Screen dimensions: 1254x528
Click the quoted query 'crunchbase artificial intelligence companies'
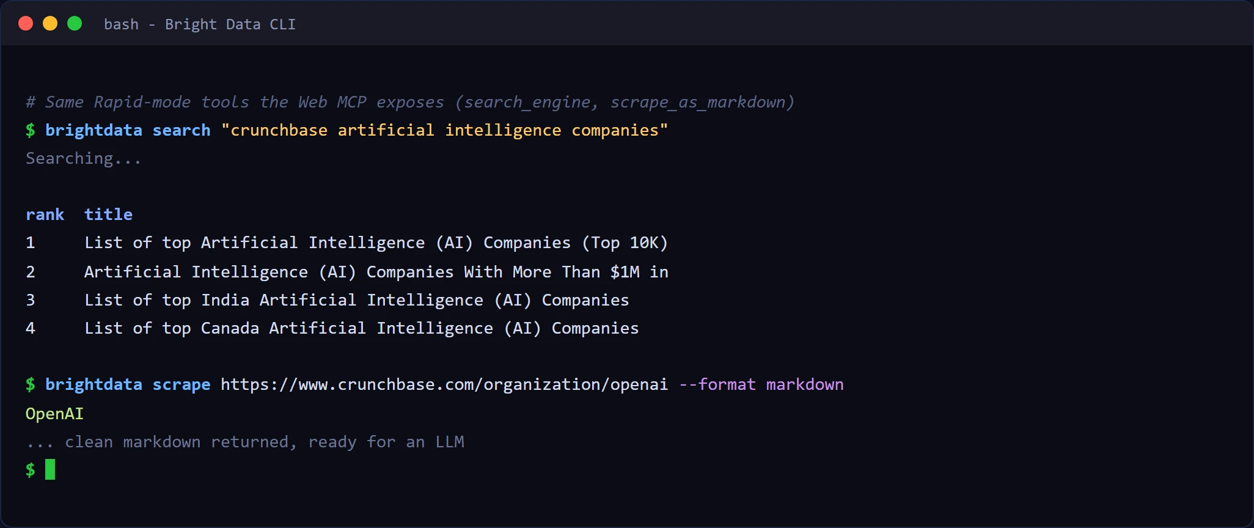pyautogui.click(x=444, y=130)
